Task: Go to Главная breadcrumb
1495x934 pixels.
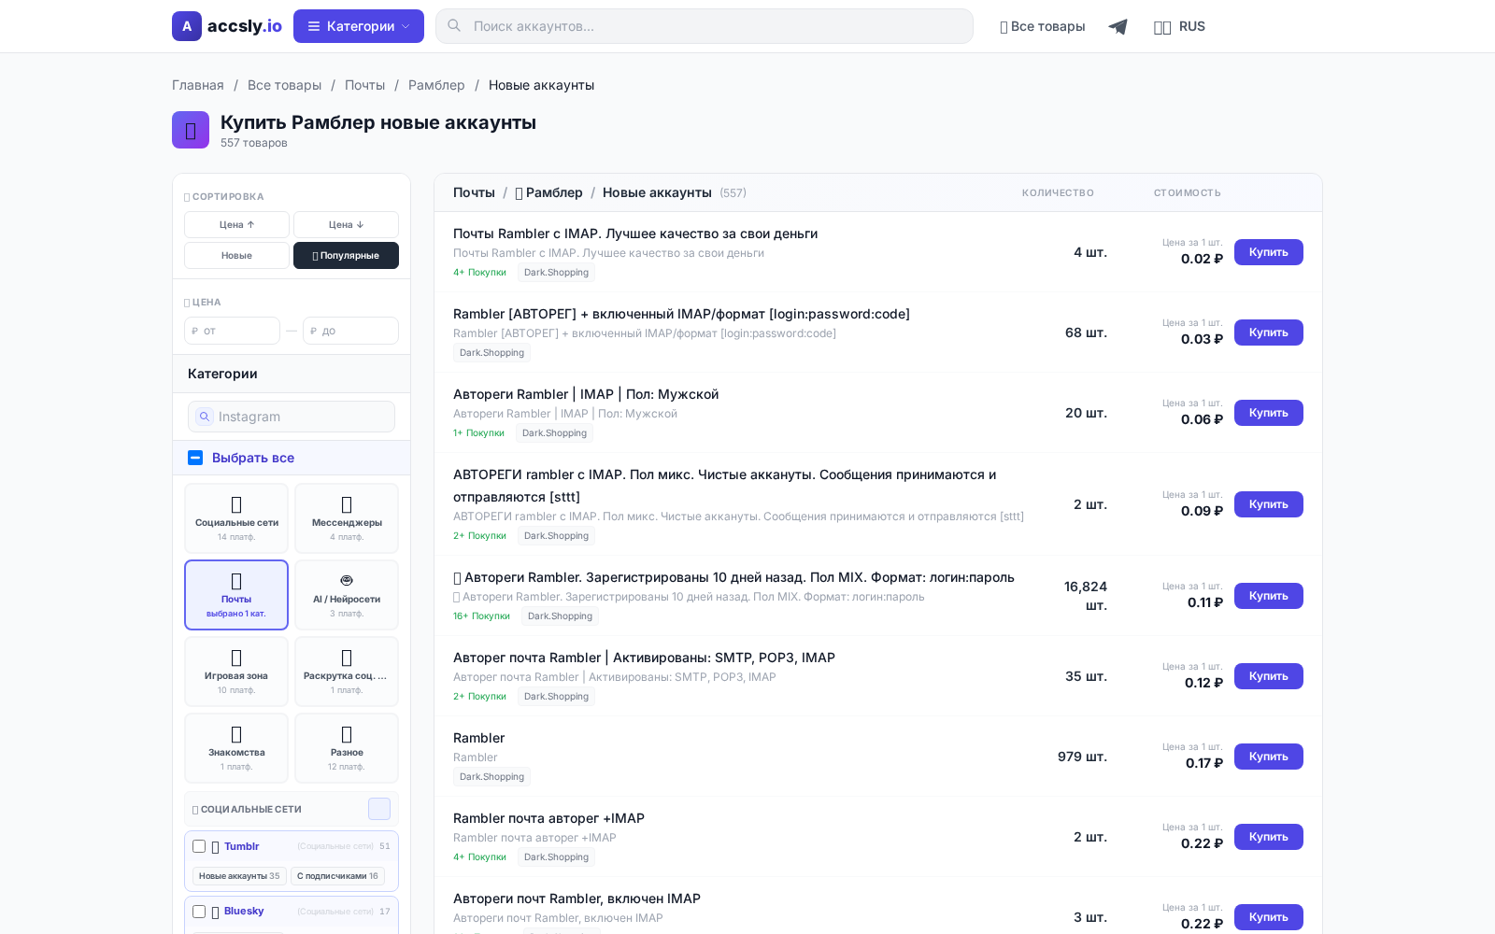Action: [198, 85]
